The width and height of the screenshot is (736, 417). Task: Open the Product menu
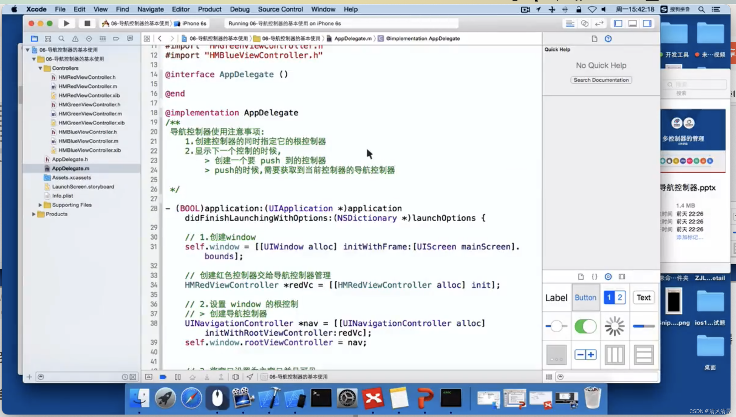pos(210,9)
